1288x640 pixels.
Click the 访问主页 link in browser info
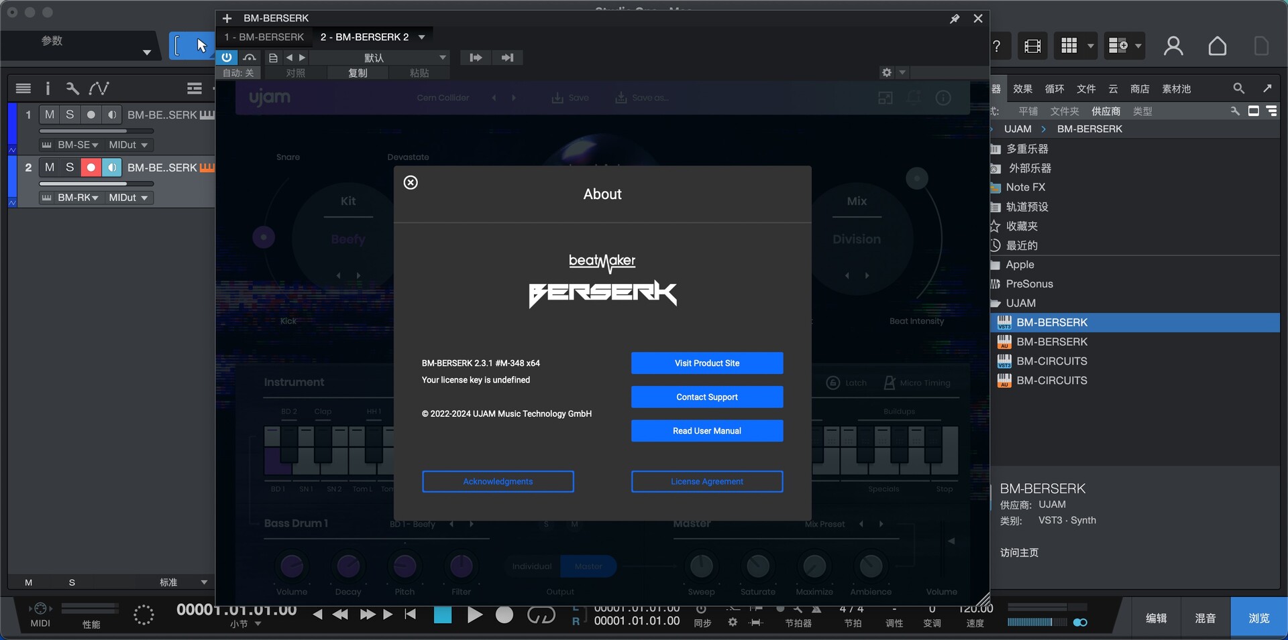click(1019, 552)
